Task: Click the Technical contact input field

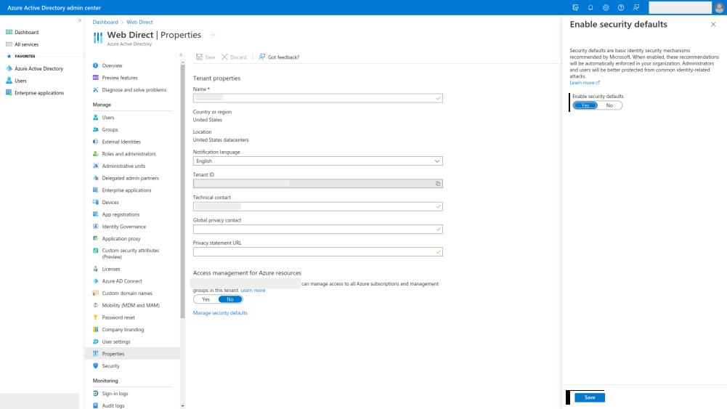Action: point(317,206)
